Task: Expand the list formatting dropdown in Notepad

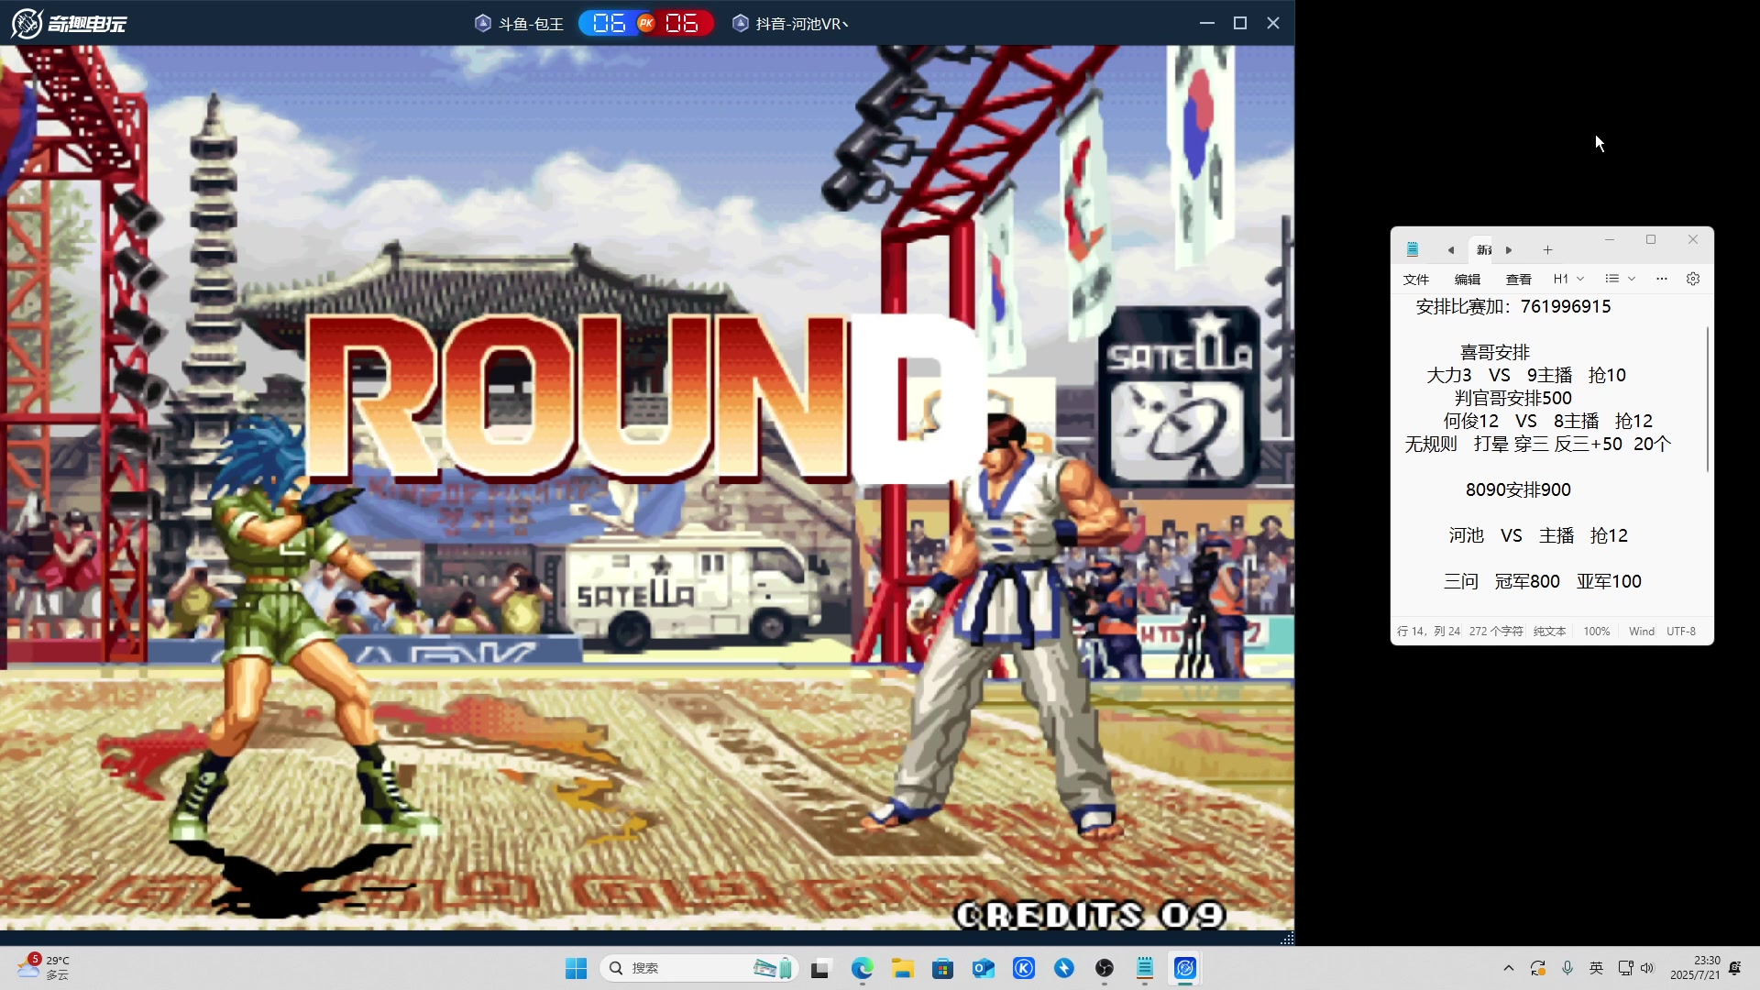Action: pyautogui.click(x=1620, y=279)
